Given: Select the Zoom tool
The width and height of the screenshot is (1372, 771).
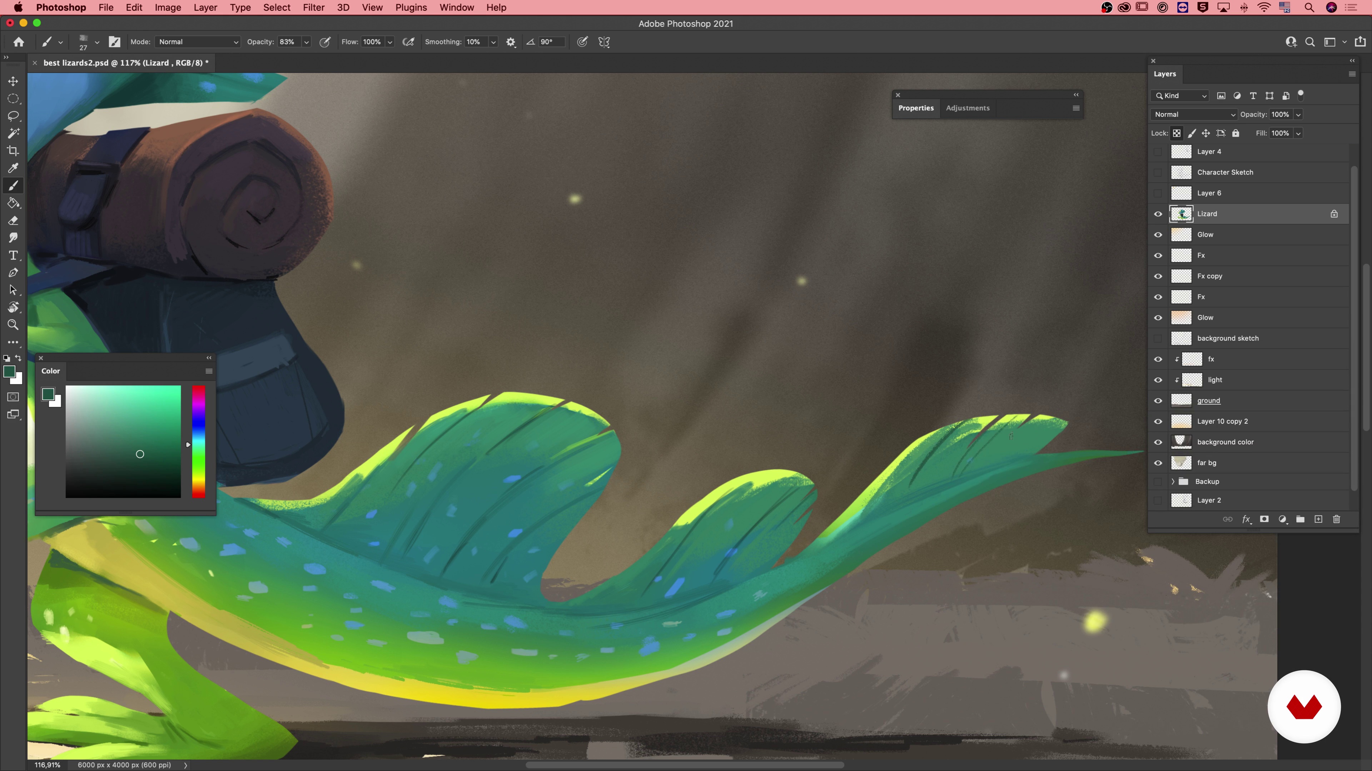Looking at the screenshot, I should pyautogui.click(x=13, y=324).
